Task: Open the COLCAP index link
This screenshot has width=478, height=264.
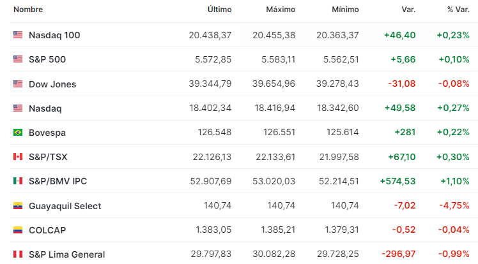Action: [47, 230]
